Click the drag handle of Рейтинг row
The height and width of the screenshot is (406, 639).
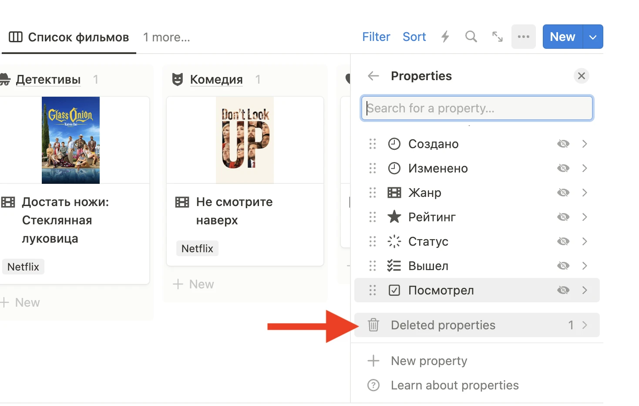372,217
